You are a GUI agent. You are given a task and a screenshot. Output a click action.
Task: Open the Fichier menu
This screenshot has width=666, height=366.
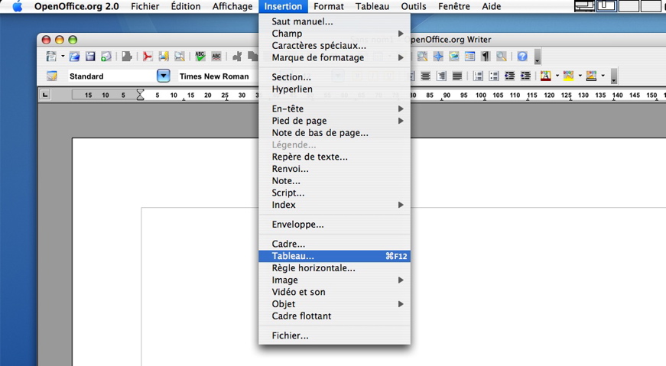(x=145, y=6)
